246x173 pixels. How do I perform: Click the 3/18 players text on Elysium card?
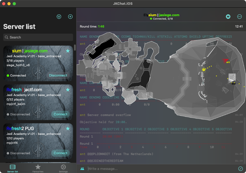(x=15, y=60)
